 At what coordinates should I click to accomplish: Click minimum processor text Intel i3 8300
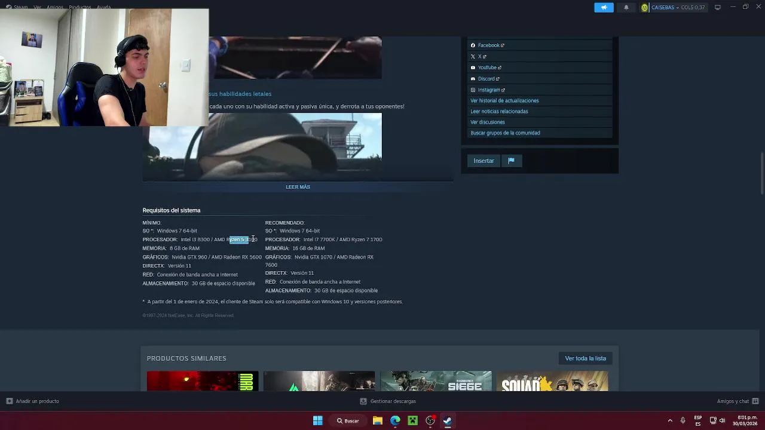point(195,239)
